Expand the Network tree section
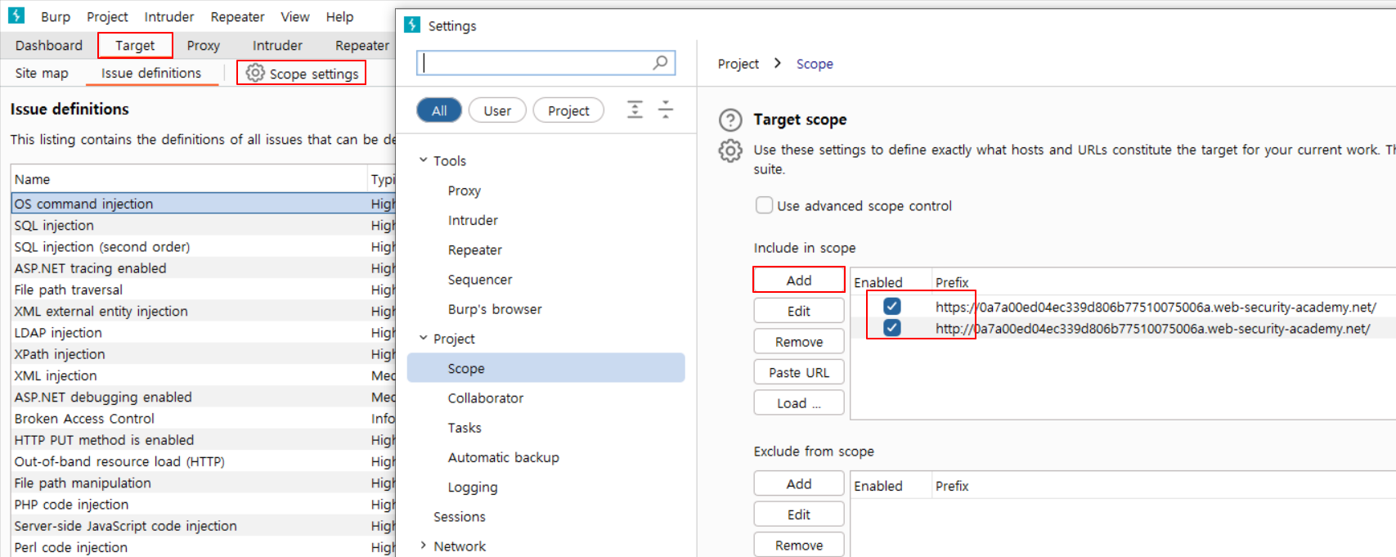Image resolution: width=1396 pixels, height=557 pixels. point(423,546)
